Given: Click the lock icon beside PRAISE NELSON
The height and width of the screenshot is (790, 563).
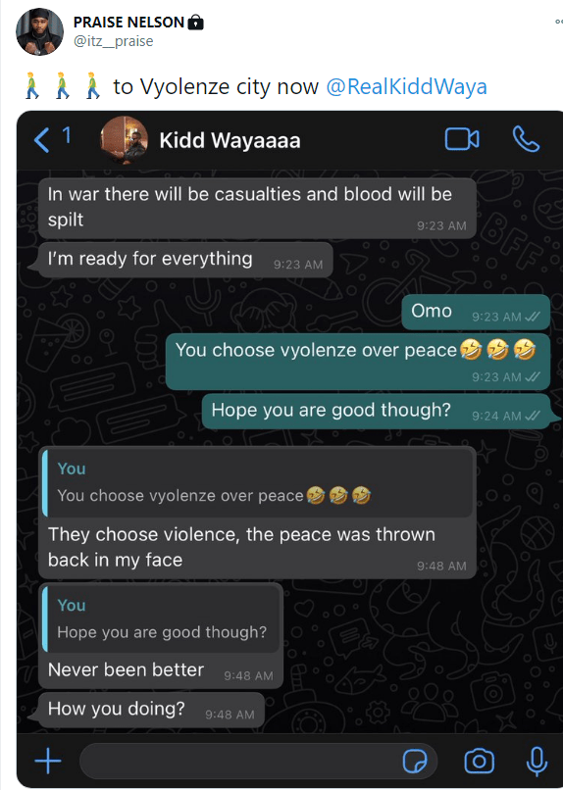Looking at the screenshot, I should pyautogui.click(x=195, y=23).
